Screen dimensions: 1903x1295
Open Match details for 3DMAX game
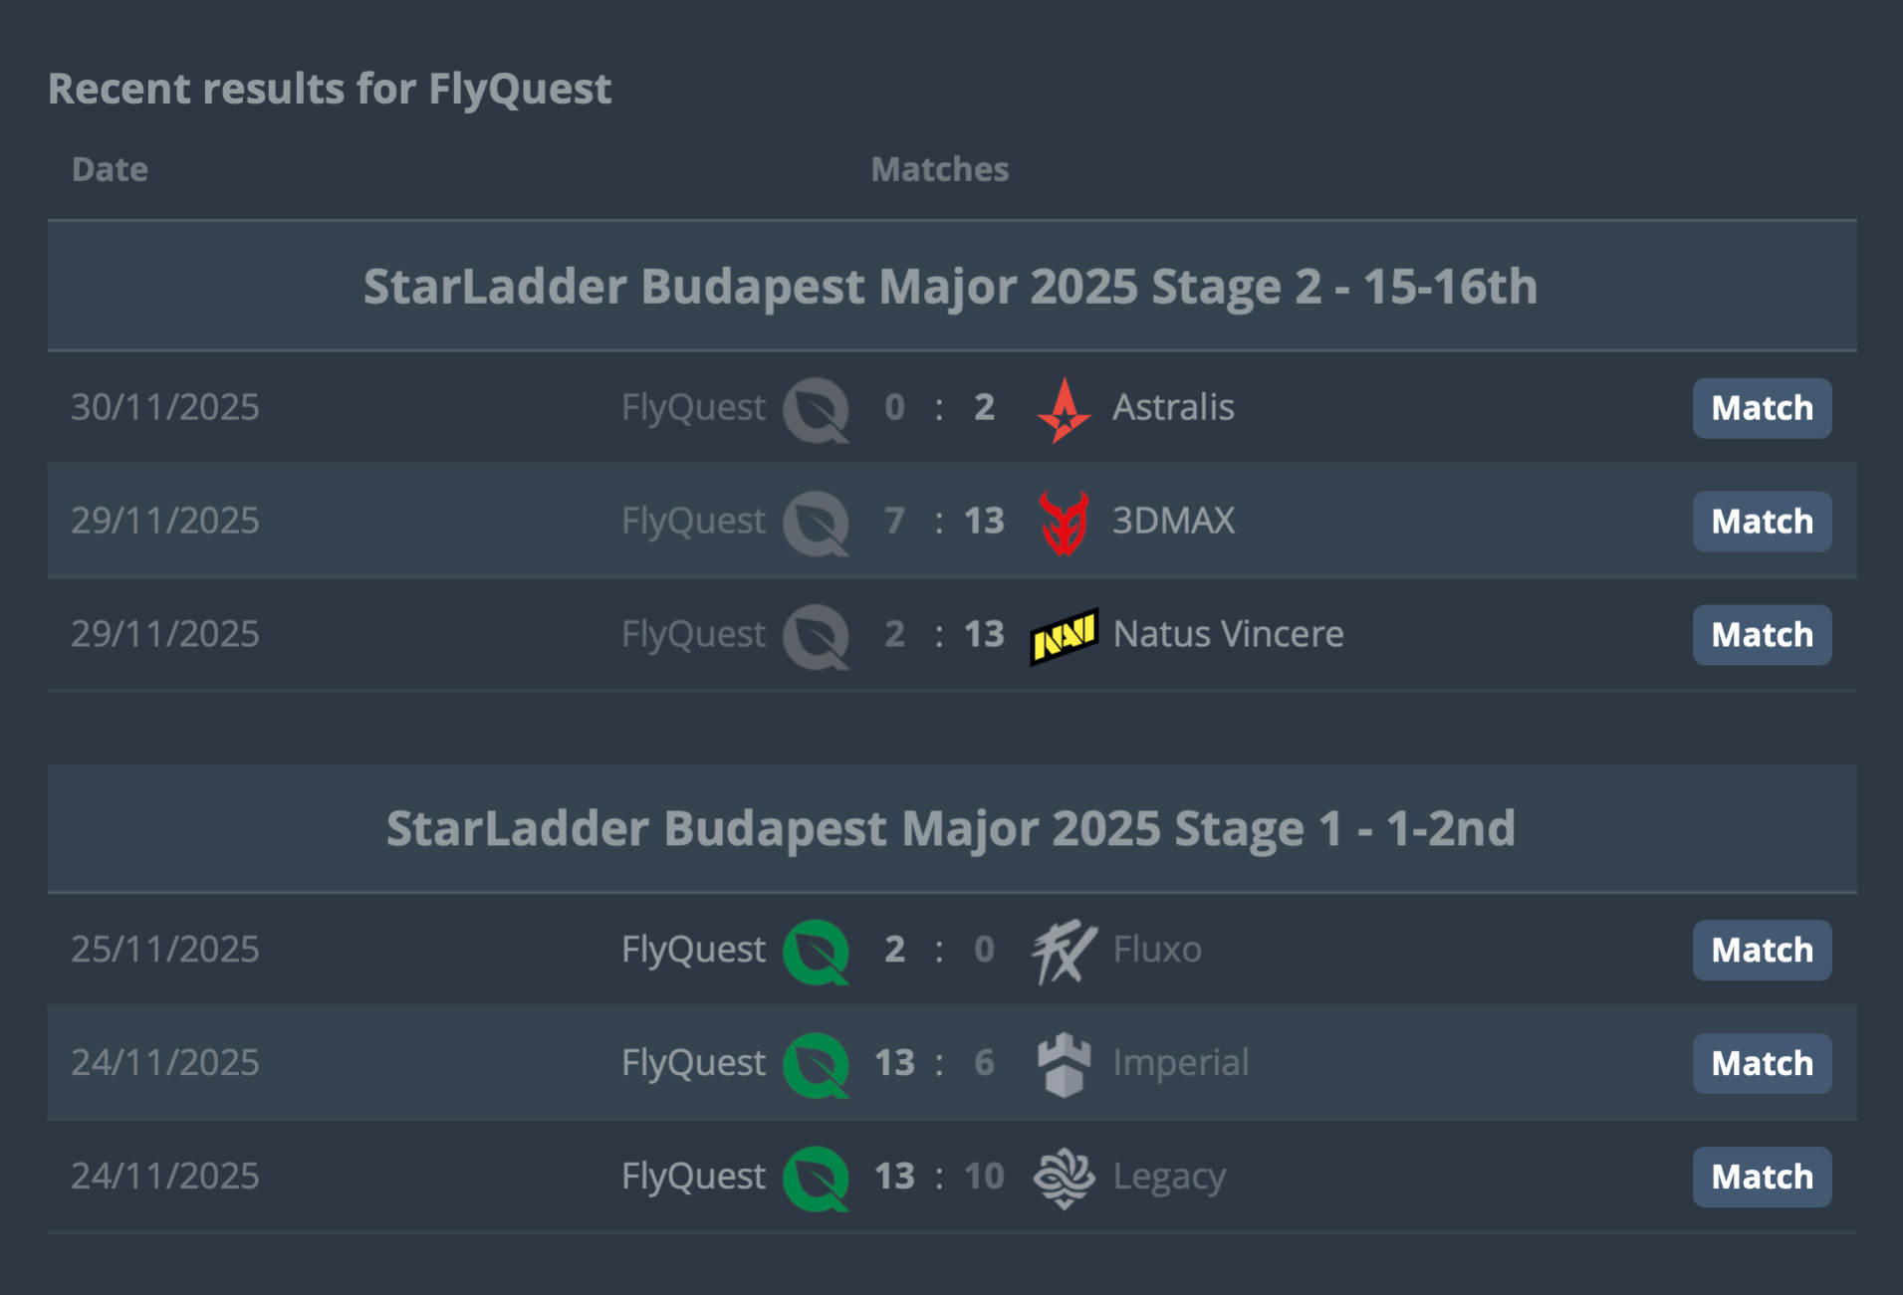coord(1761,522)
